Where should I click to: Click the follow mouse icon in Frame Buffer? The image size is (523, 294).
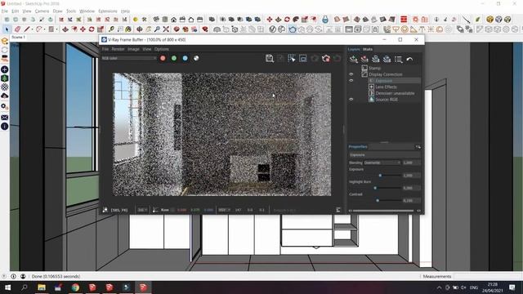click(292, 58)
